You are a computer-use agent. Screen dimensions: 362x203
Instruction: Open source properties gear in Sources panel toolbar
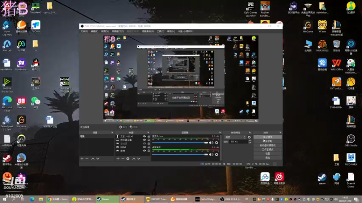click(x=128, y=159)
